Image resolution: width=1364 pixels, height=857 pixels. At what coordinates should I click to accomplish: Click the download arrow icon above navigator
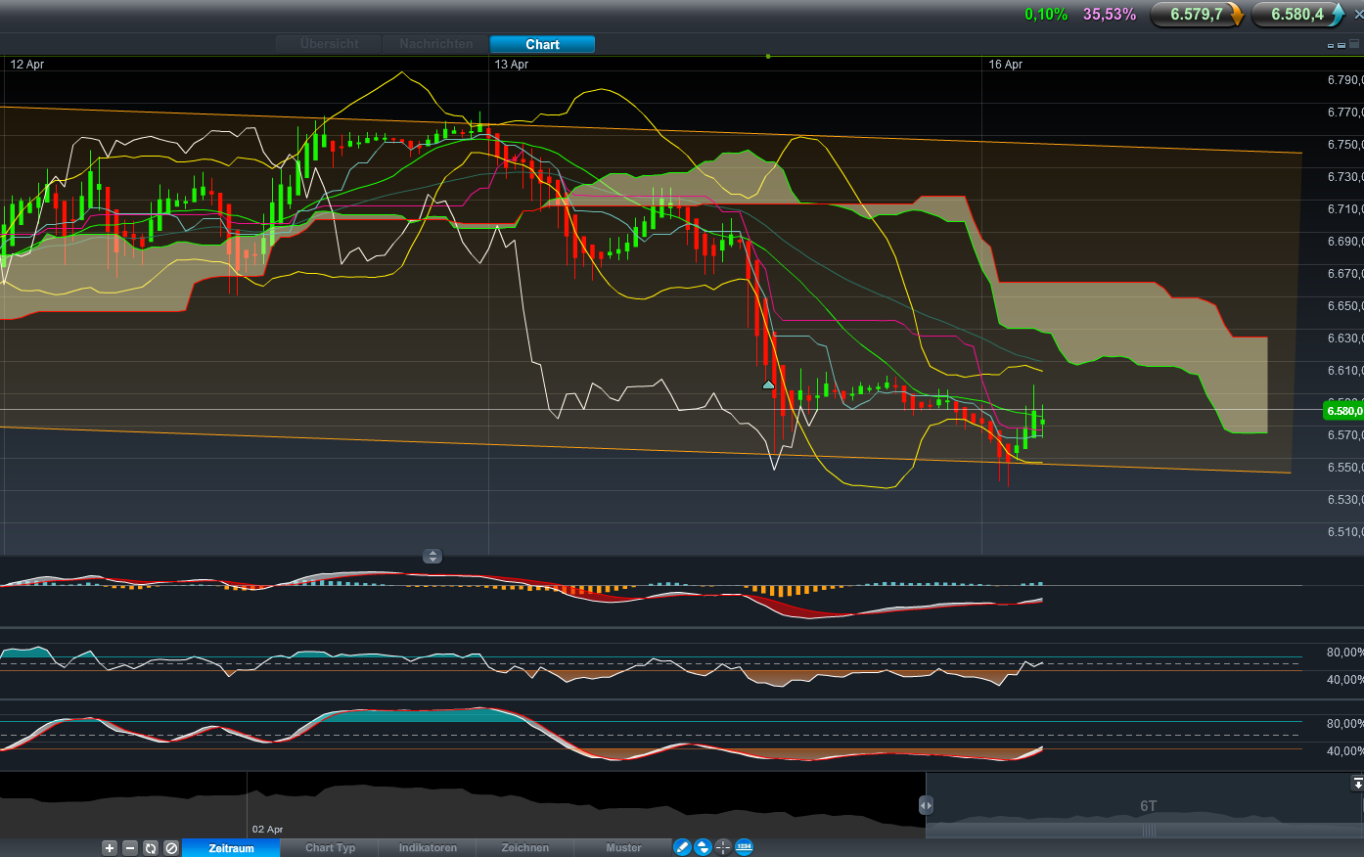(x=1357, y=784)
